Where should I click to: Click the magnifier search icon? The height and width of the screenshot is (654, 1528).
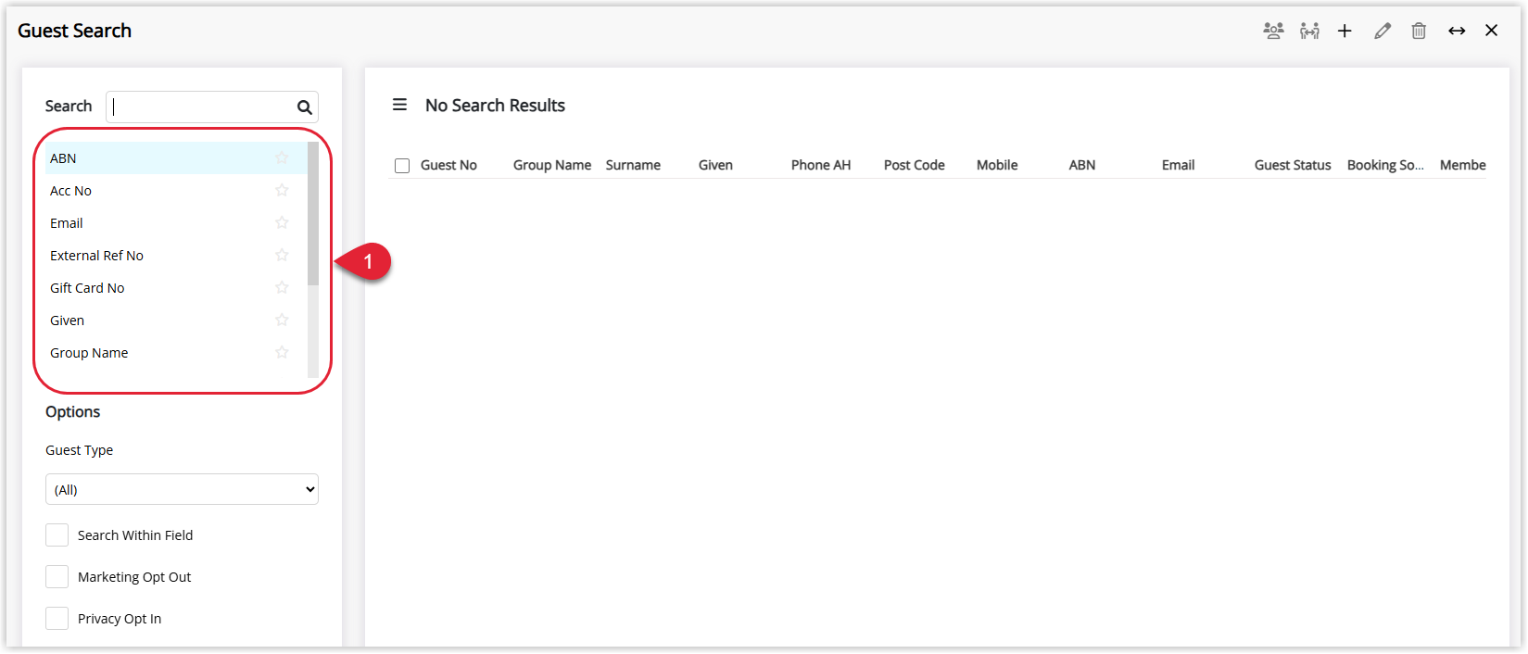coord(304,107)
